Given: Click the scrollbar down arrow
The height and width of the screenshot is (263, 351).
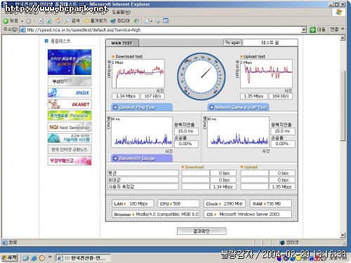Looking at the screenshot, I should [x=343, y=235].
